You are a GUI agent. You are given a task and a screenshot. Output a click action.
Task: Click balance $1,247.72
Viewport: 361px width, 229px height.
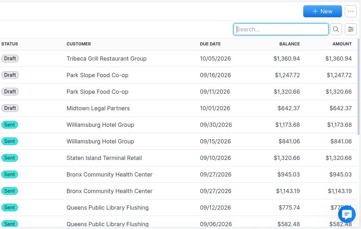(x=287, y=75)
